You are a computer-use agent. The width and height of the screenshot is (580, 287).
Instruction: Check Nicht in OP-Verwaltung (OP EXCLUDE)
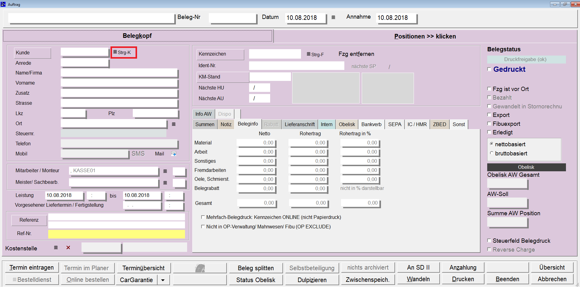point(203,227)
